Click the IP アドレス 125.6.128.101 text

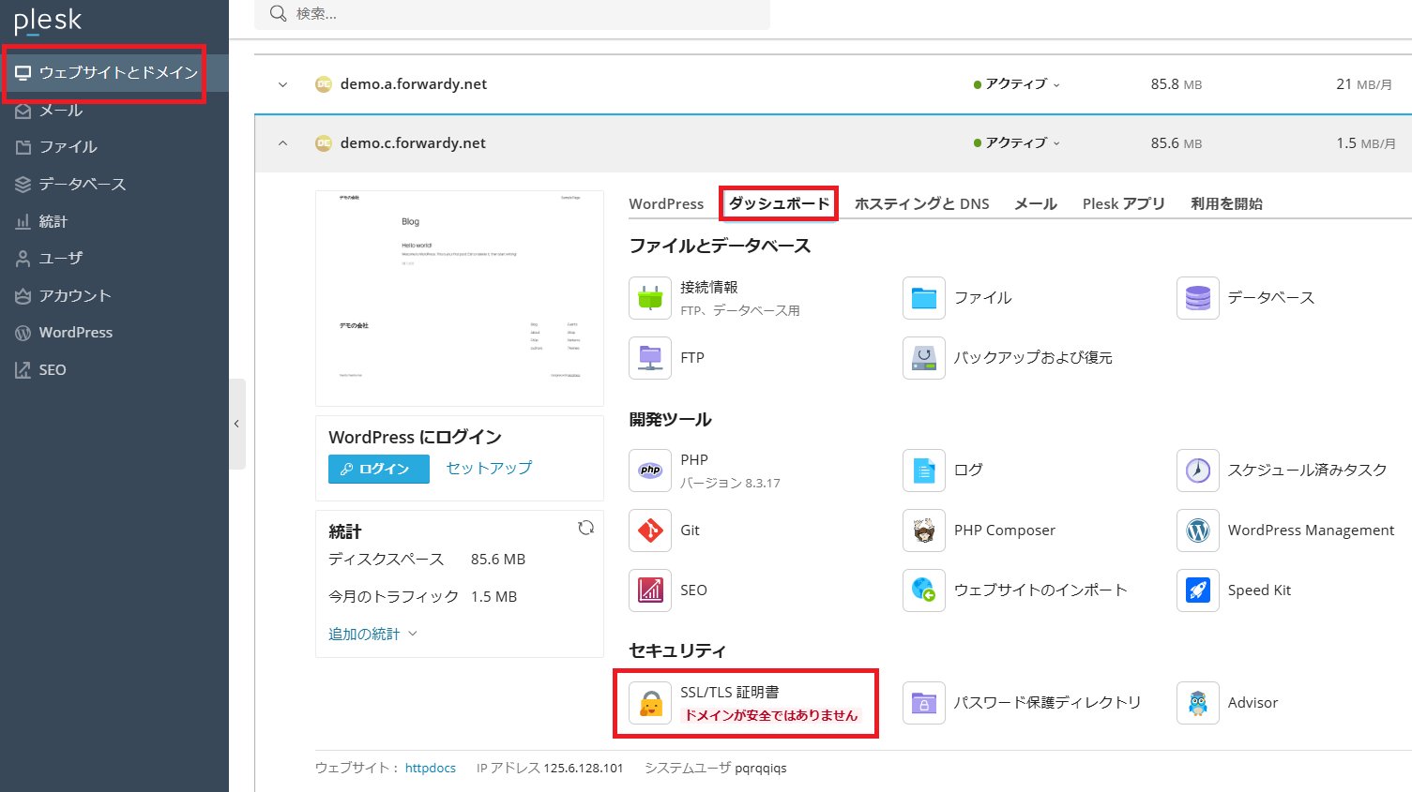click(550, 769)
